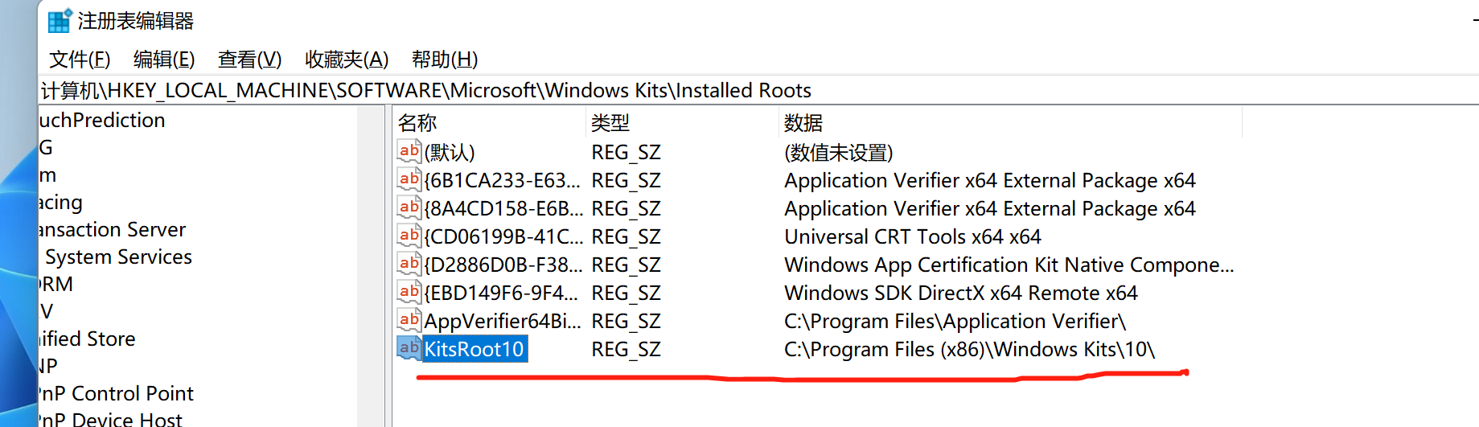Image resolution: width=1479 pixels, height=427 pixels.
Task: Open the 查看(V) menu
Action: 249,60
